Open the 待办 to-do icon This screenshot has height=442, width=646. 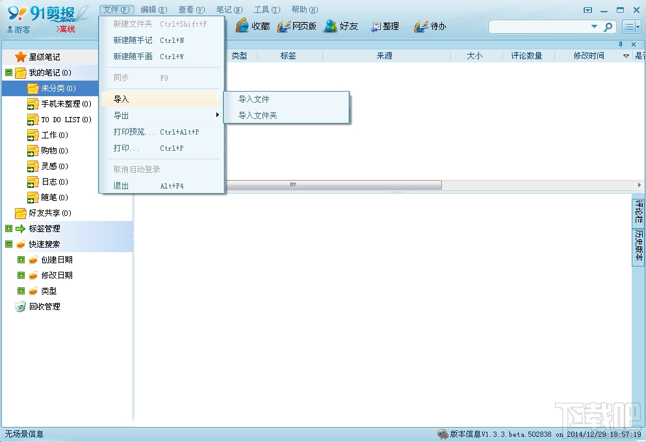(421, 26)
